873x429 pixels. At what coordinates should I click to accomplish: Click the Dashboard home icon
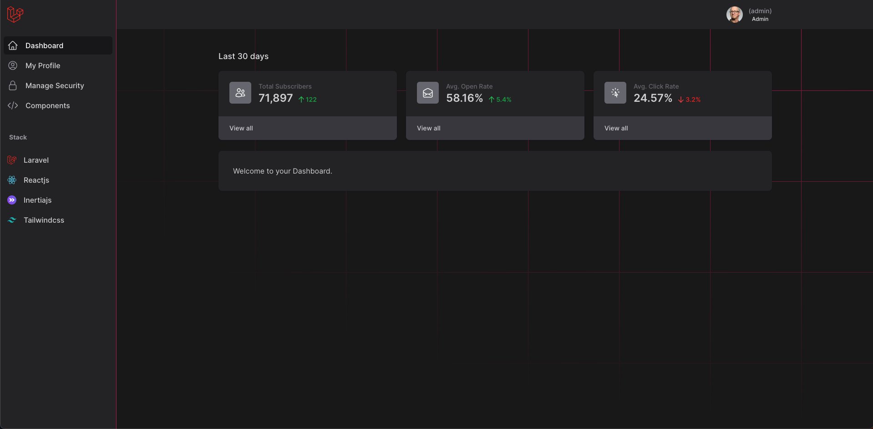click(x=13, y=45)
